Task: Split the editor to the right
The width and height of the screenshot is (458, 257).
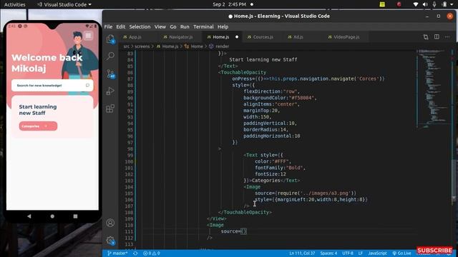Action: point(437,37)
